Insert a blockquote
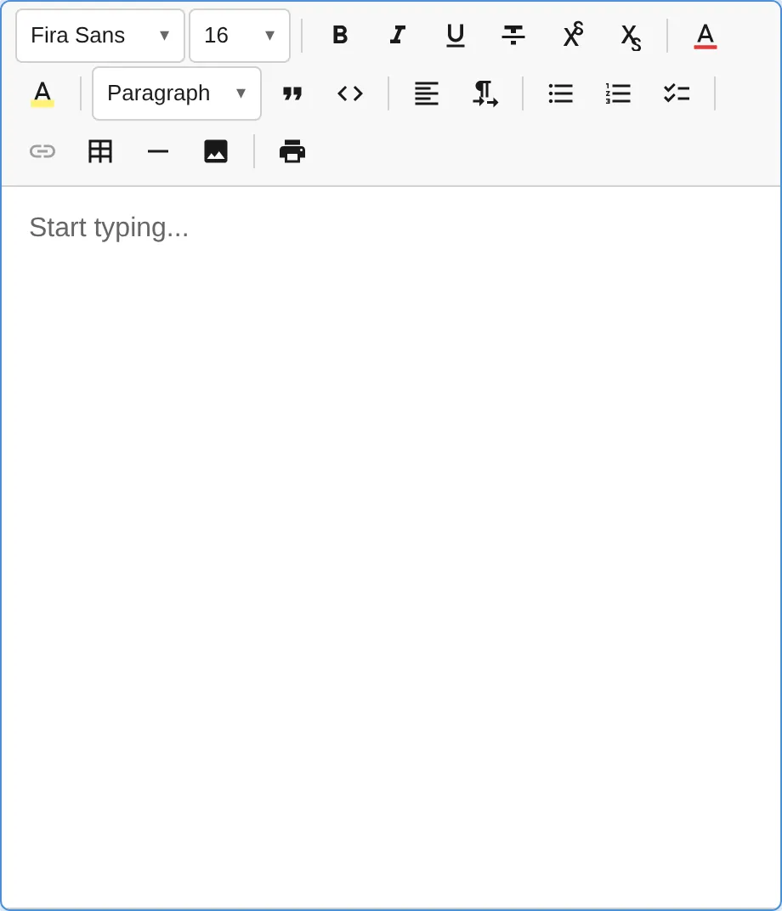The height and width of the screenshot is (911, 782). click(292, 93)
